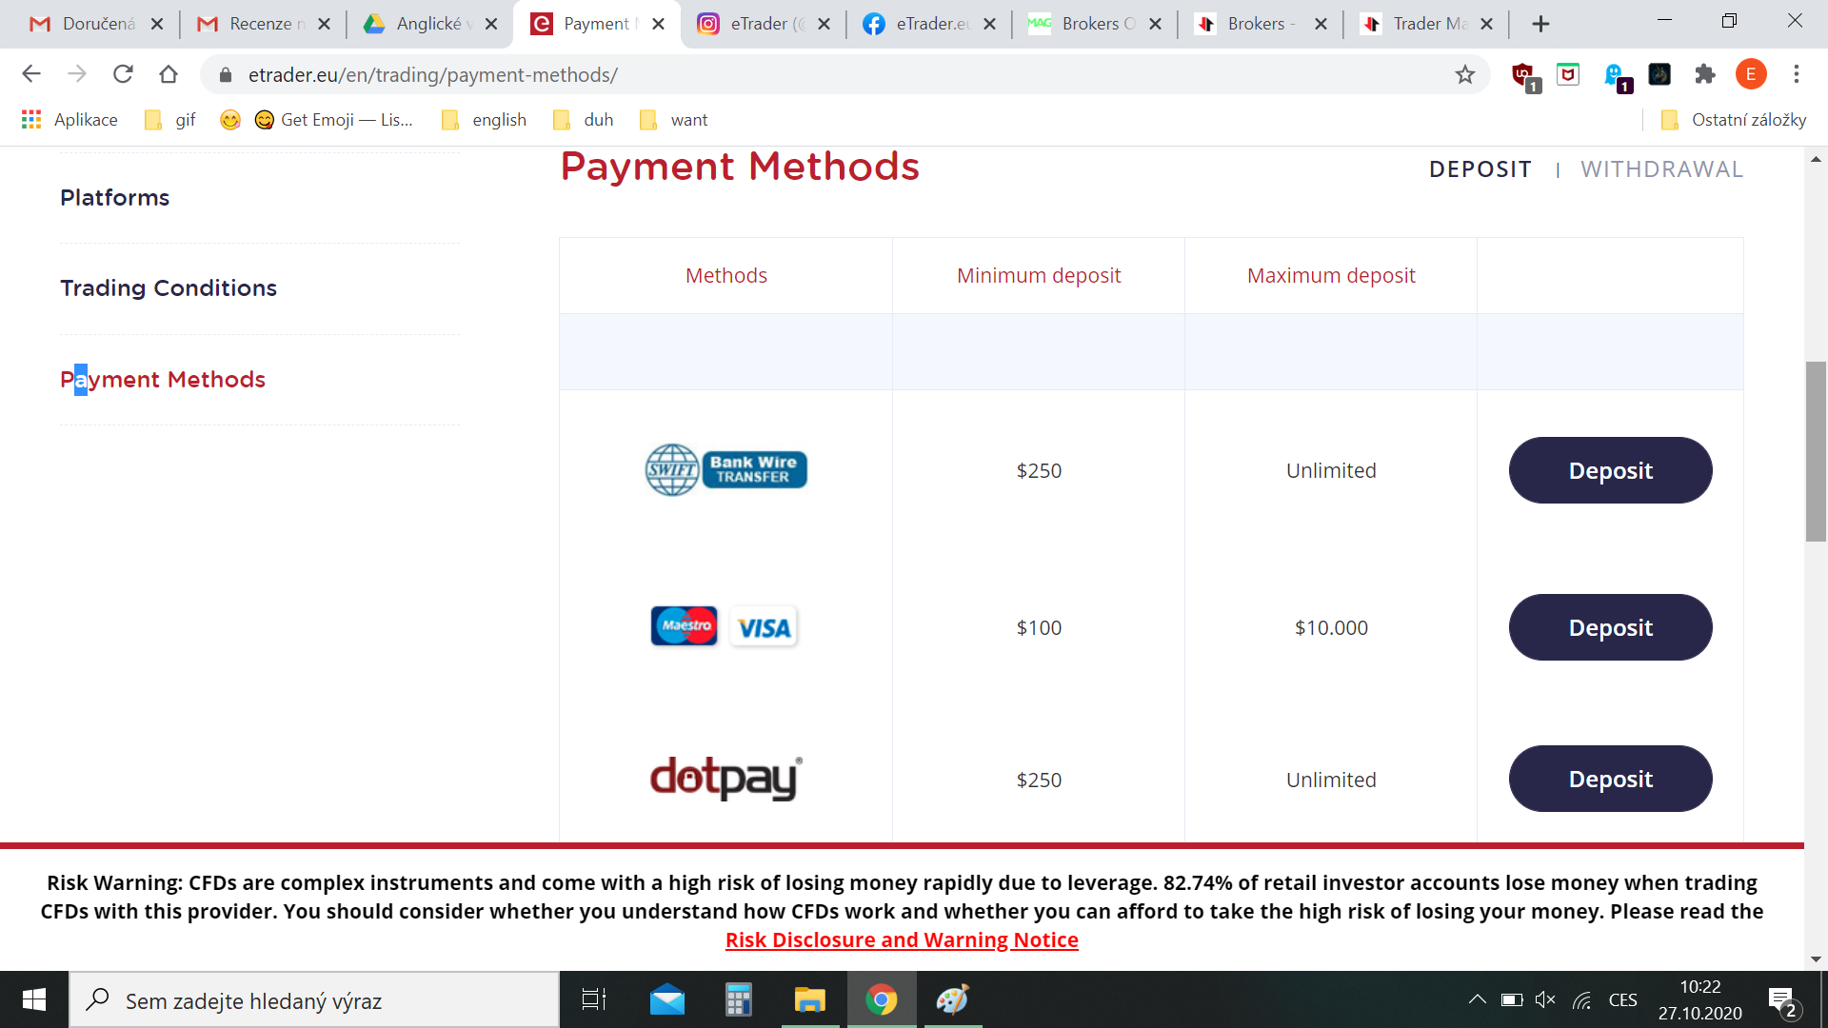Switch to the WITHDRAWAL tab

pyautogui.click(x=1661, y=169)
